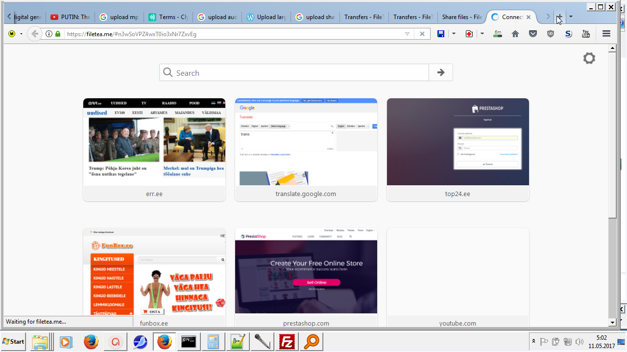Click the YouTube extension toolbar icon

[x=586, y=34]
